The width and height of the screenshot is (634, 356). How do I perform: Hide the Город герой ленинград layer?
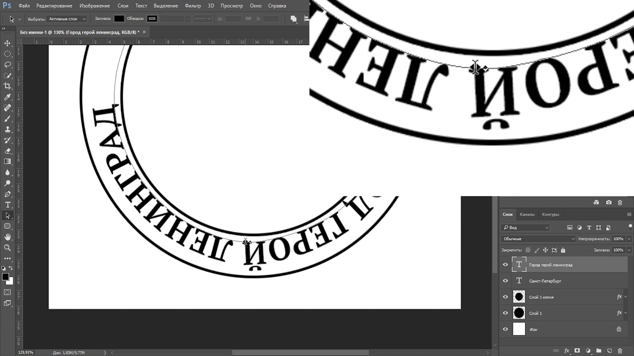point(505,265)
